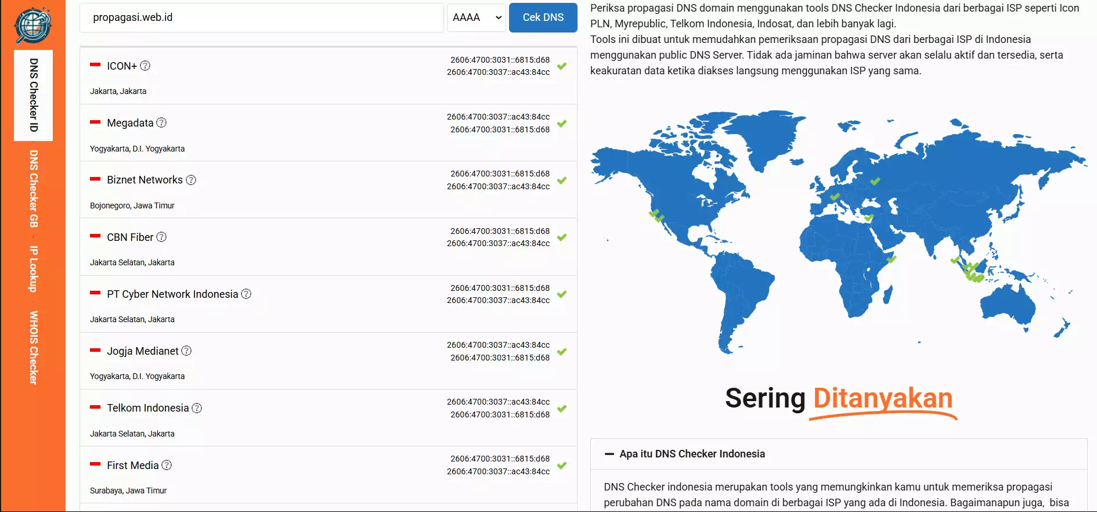Click green check mark in PT Cyber Network row
This screenshot has width=1097, height=512.
point(562,294)
